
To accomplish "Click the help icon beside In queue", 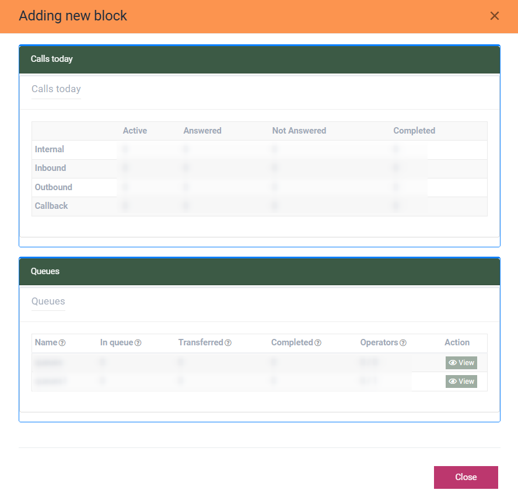I will click(x=138, y=343).
